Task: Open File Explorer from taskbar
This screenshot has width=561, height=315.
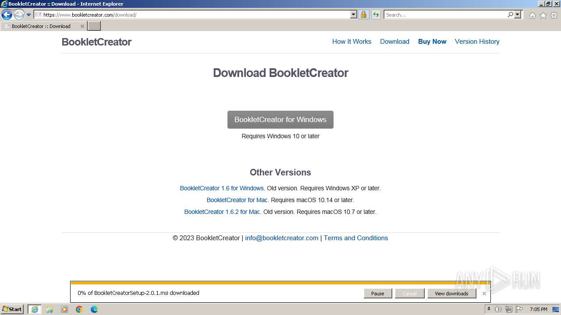Action: [x=50, y=309]
